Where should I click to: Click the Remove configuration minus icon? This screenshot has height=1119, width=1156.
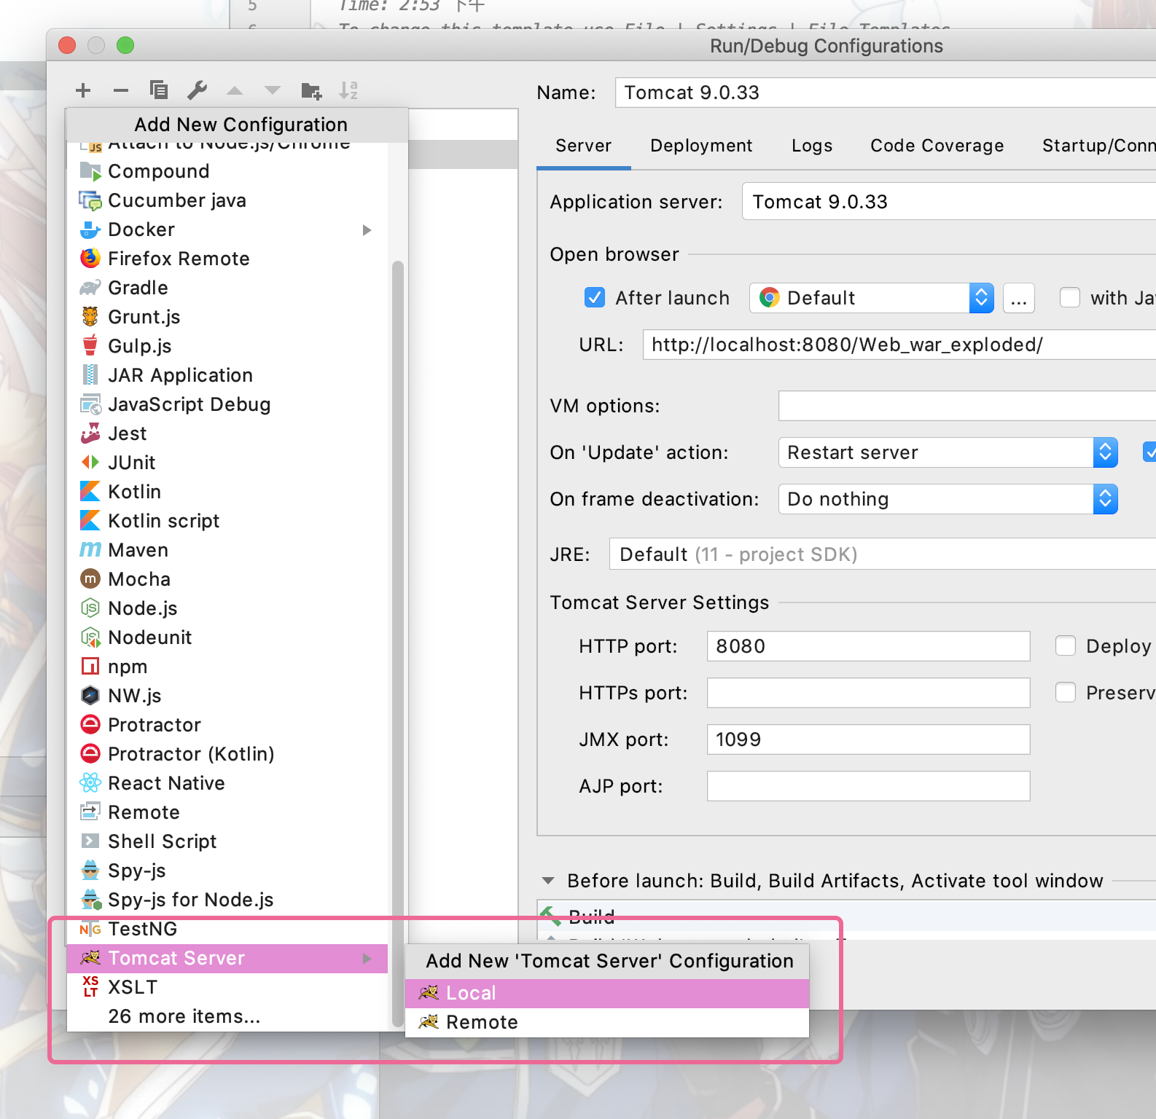click(x=121, y=90)
